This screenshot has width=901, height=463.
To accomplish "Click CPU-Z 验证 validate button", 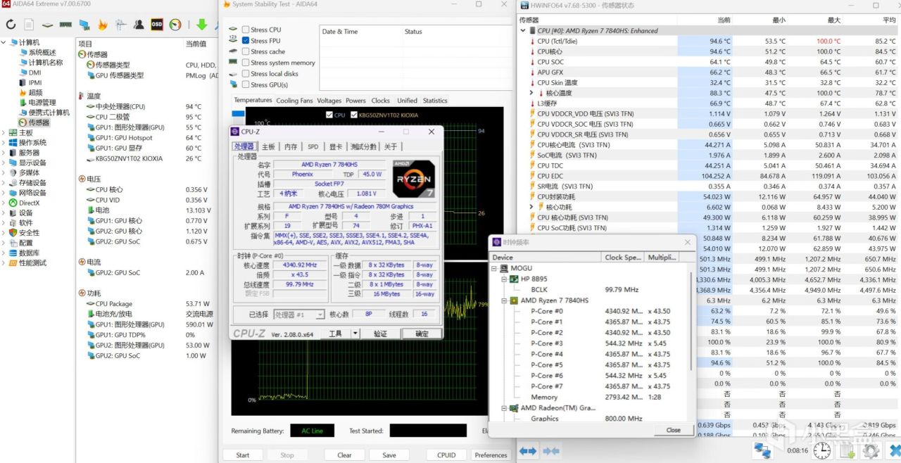I will pos(380,334).
